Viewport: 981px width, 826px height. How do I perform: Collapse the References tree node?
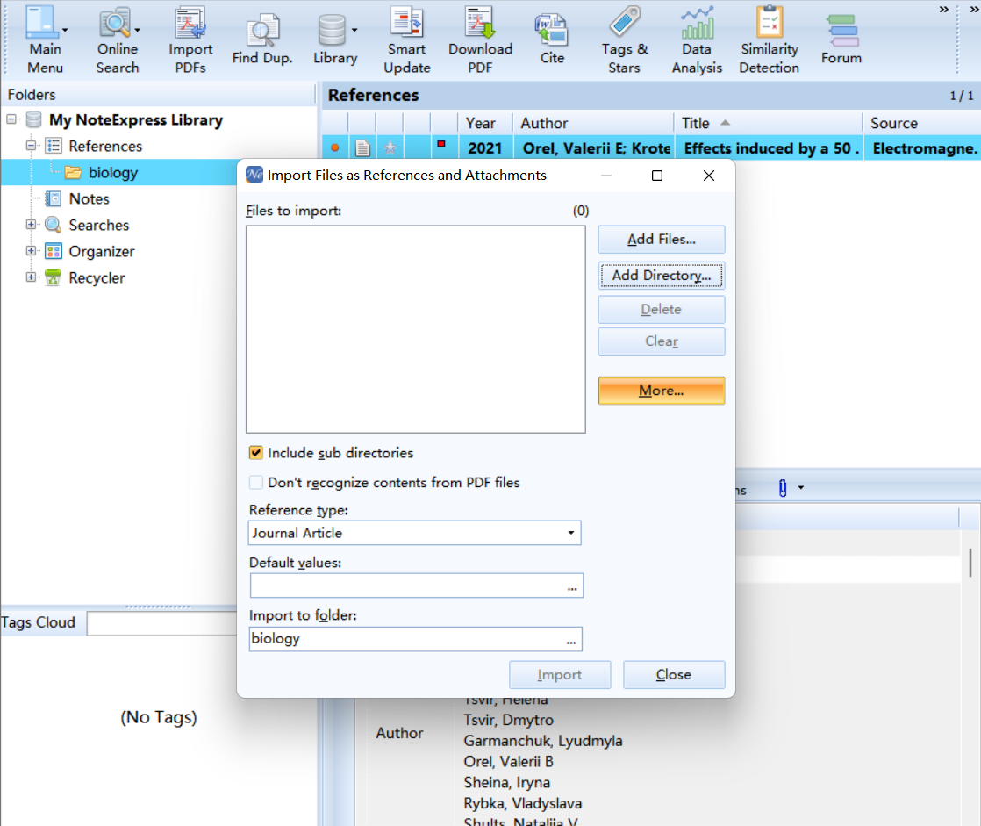[x=31, y=146]
